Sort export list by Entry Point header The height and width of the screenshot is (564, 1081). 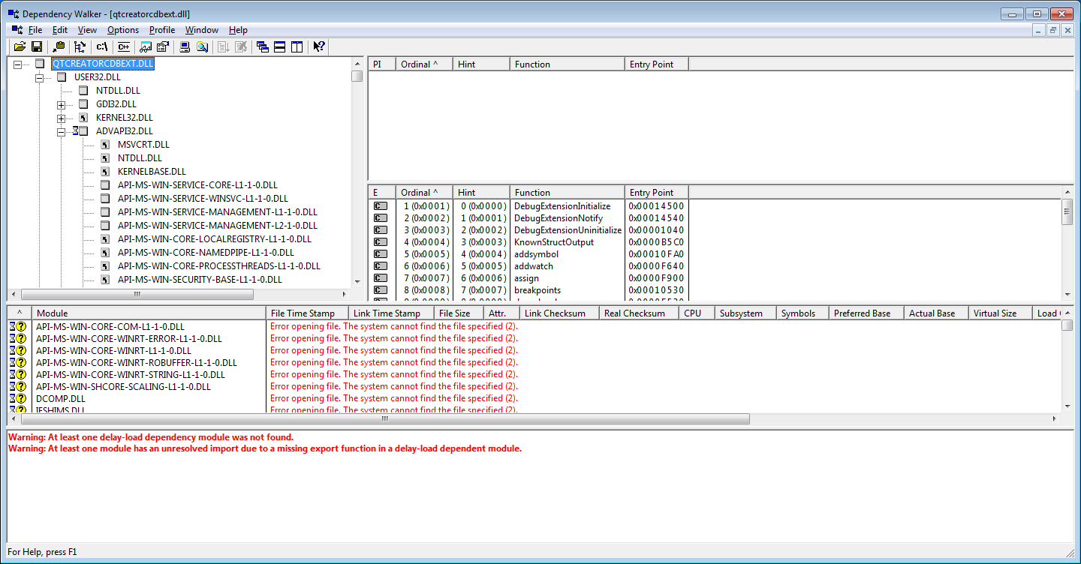(656, 193)
